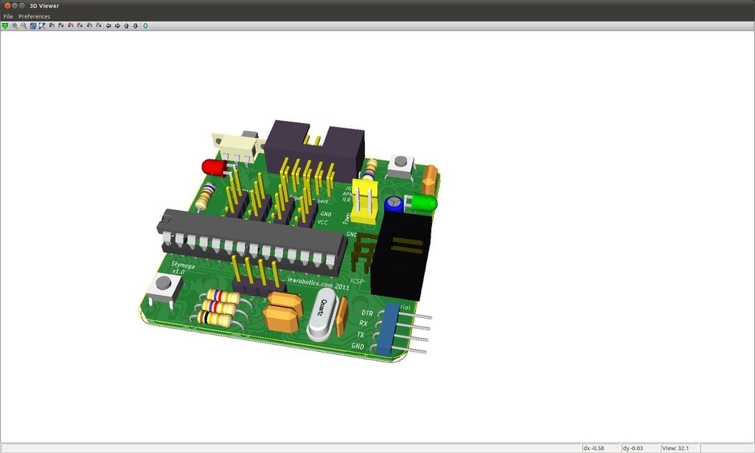Pan the view up with the up arrow
Screen dimensions: 755x453
(x=126, y=26)
